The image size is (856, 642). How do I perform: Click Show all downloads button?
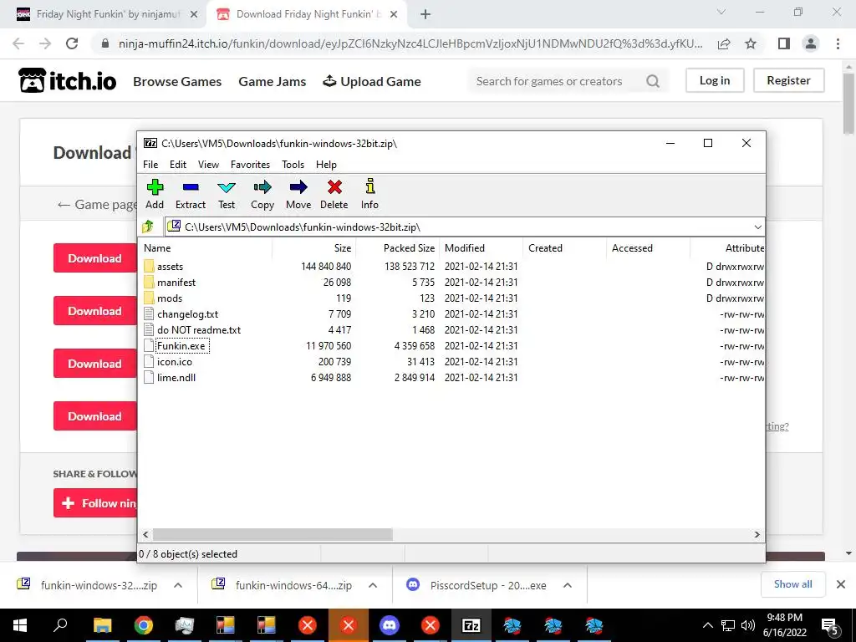pyautogui.click(x=792, y=584)
